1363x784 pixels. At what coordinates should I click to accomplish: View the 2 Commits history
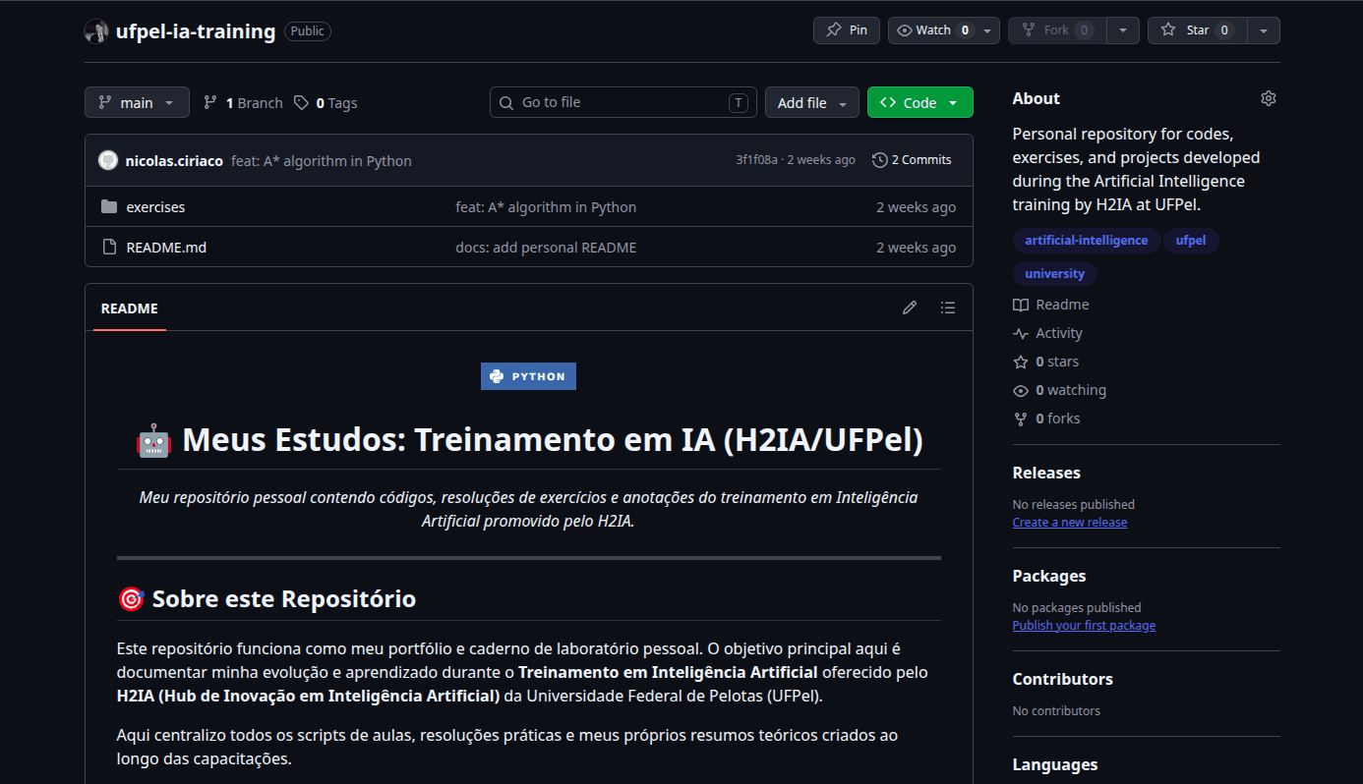tap(912, 160)
